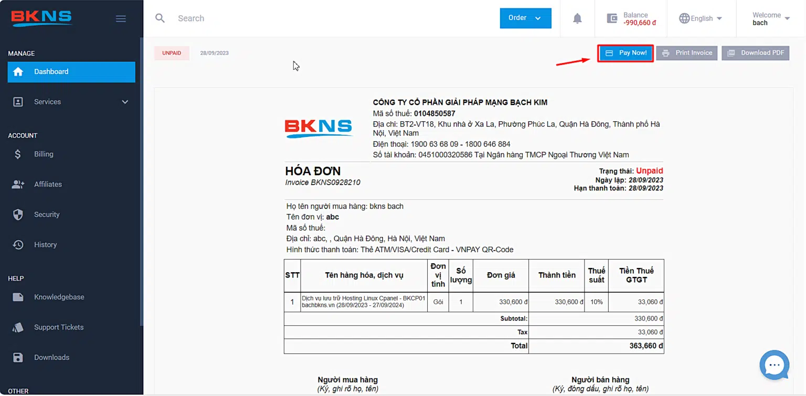Click the Affiliates people icon

coord(18,184)
